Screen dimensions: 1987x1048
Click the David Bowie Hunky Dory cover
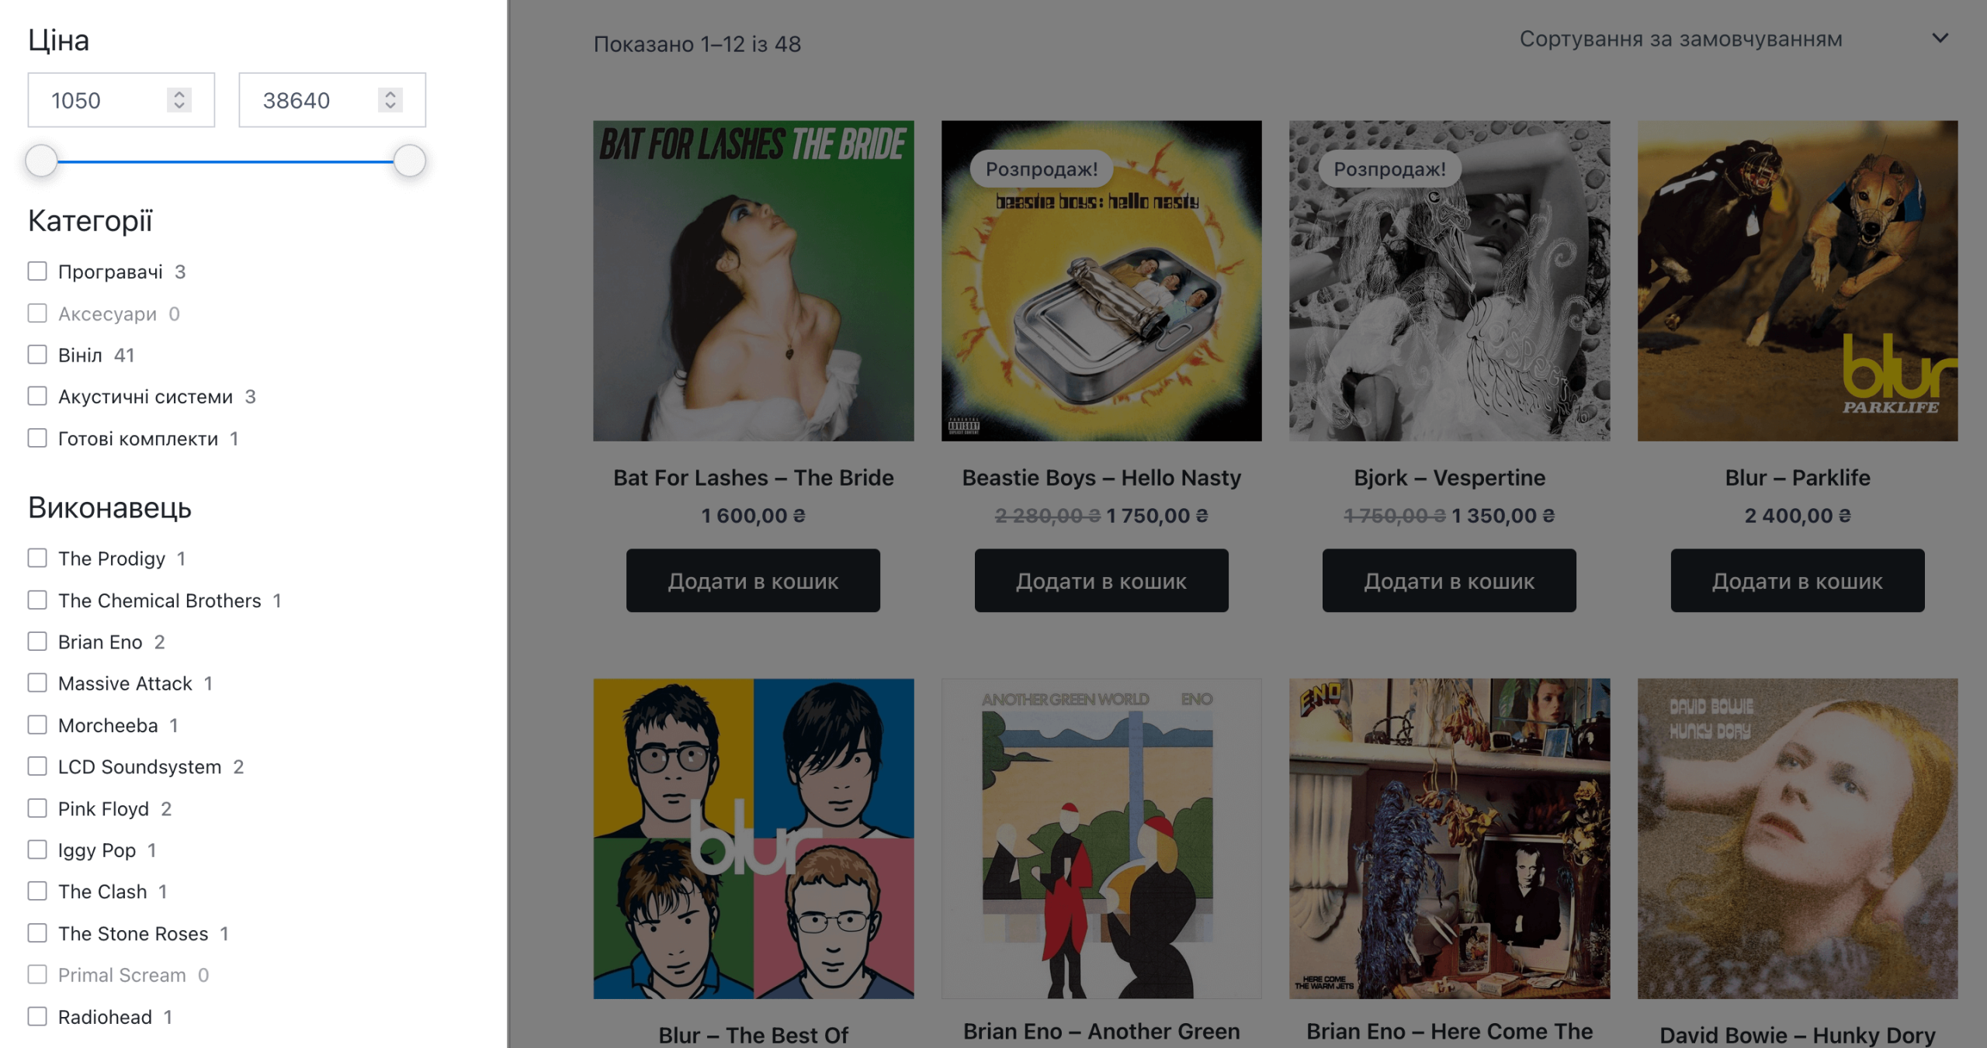1797,839
